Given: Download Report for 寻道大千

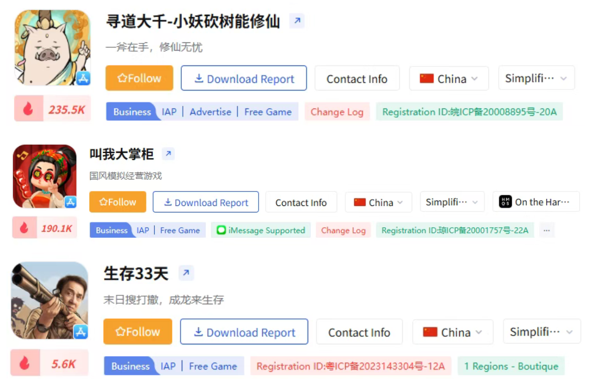Looking at the screenshot, I should tap(243, 78).
